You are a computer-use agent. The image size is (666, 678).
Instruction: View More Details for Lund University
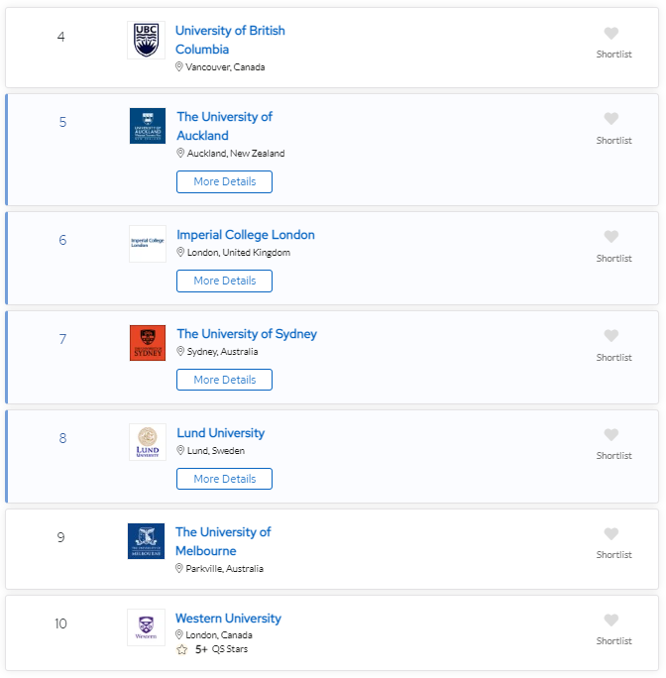224,479
